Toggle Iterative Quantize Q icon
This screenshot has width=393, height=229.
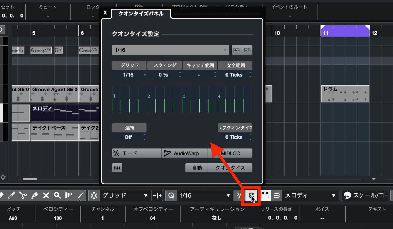[x=171, y=196]
